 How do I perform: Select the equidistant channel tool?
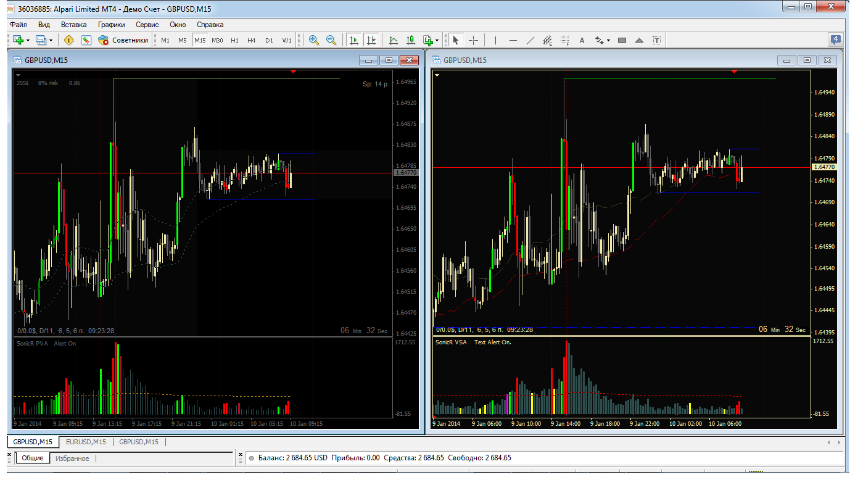pyautogui.click(x=547, y=40)
